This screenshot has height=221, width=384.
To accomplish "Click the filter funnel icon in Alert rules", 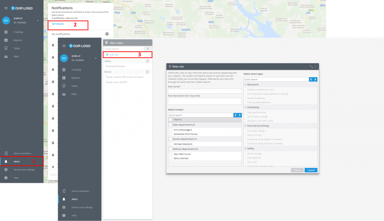I will [x=148, y=49].
